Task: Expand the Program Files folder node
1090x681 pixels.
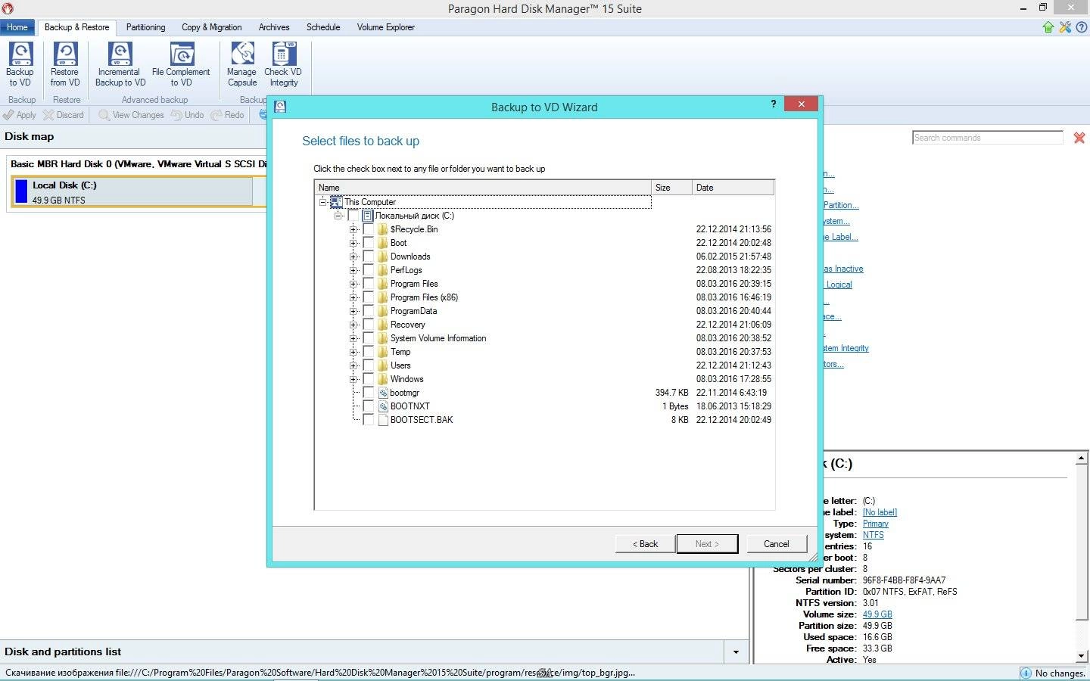Action: 353,284
